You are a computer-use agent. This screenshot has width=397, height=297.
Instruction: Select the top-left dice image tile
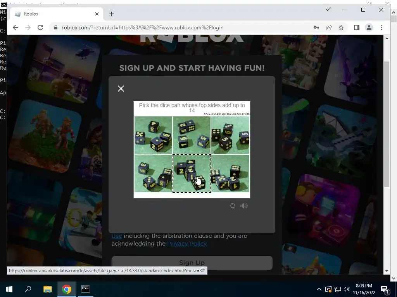tap(153, 135)
